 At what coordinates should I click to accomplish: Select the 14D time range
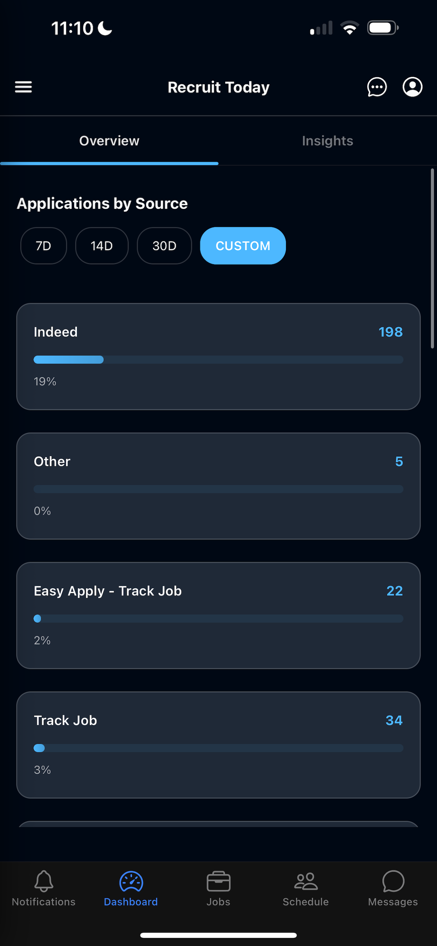click(102, 246)
